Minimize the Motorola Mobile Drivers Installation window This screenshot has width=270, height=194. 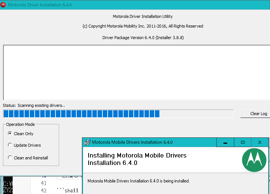(225, 142)
